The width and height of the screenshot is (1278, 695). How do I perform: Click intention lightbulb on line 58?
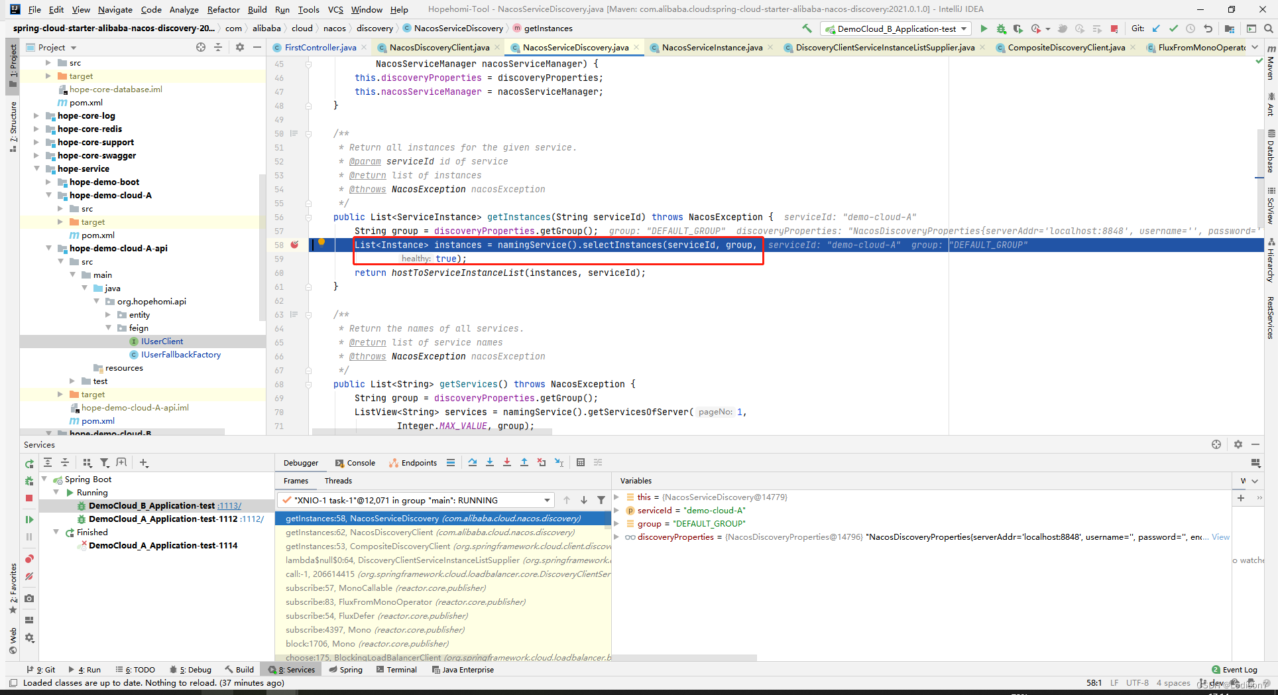click(321, 243)
